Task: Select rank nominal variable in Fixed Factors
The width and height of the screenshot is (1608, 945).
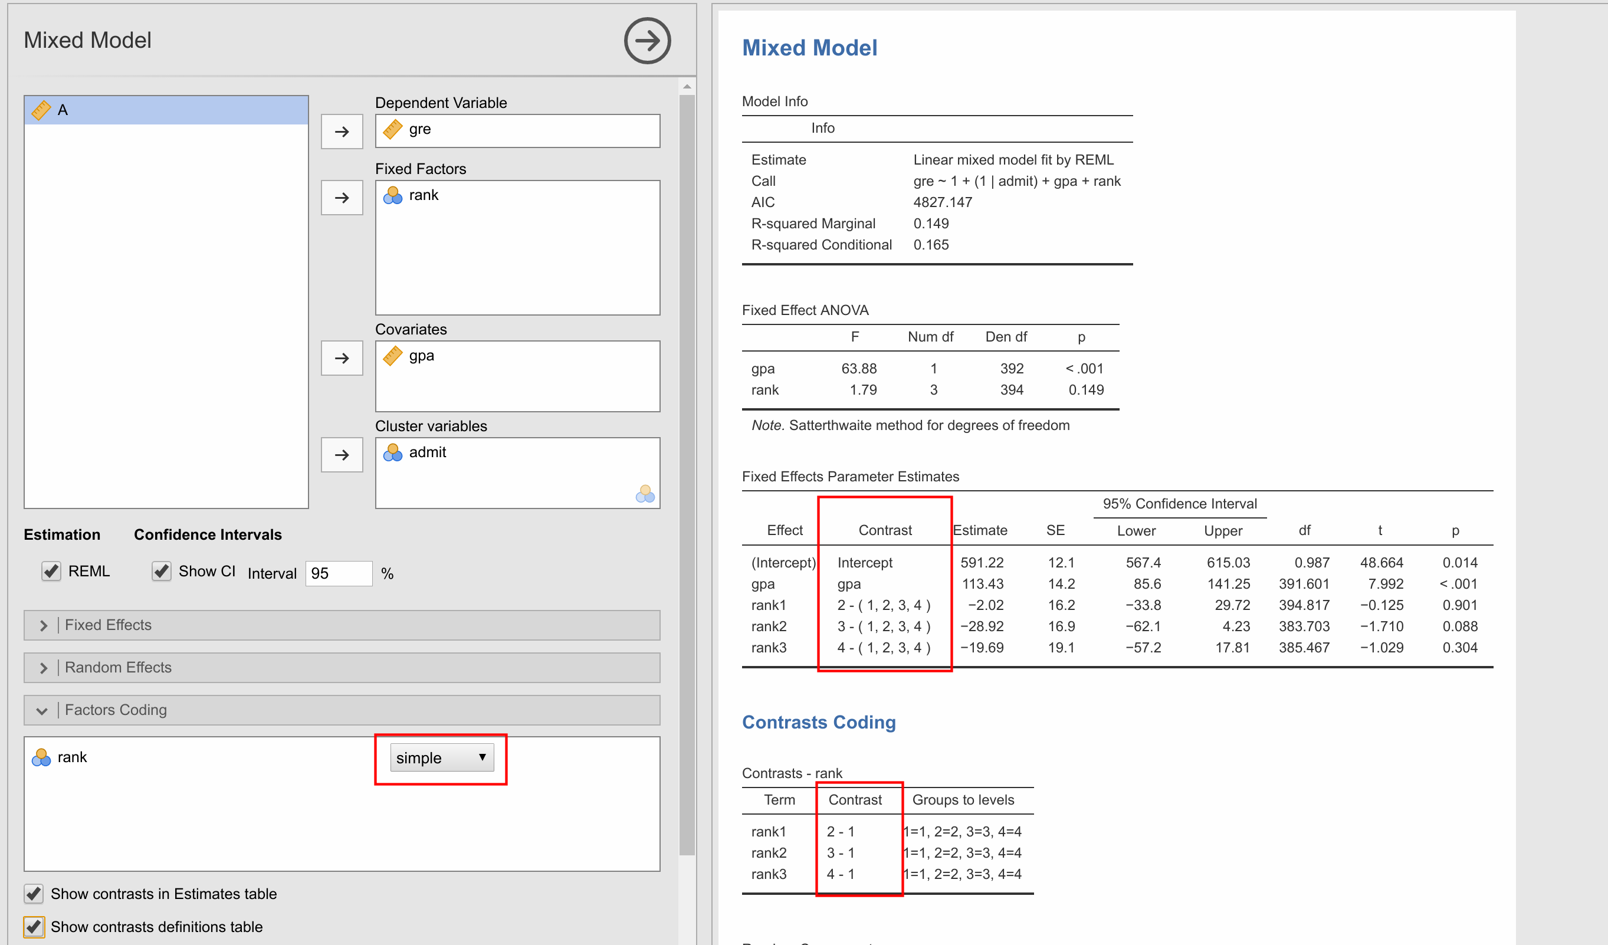Action: (423, 195)
